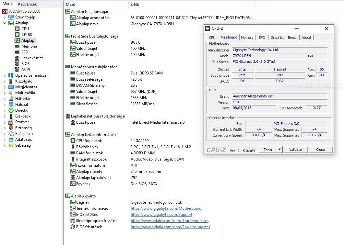Switch to the SPD tab in CPU-Z

click(x=262, y=38)
